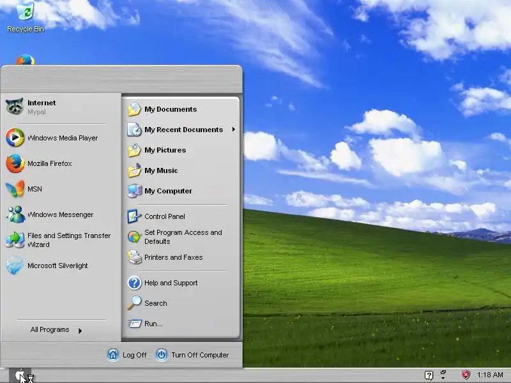The height and width of the screenshot is (383, 511).
Task: Click the Turn Off Computer power icon
Action: (162, 355)
